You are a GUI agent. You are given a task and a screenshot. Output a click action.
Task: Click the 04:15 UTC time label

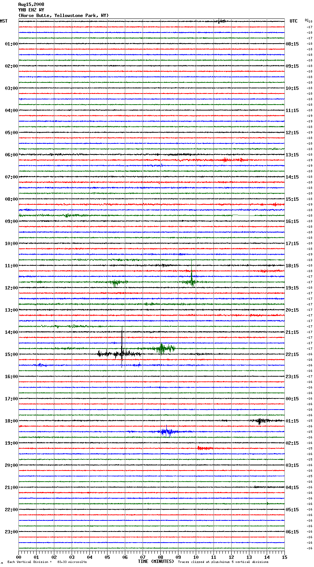[x=292, y=488]
